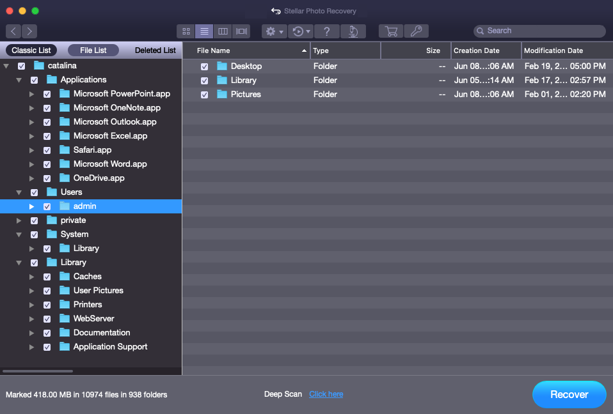Click the catalina volume folder icon
Viewport: 613px width, 414px height.
point(38,65)
